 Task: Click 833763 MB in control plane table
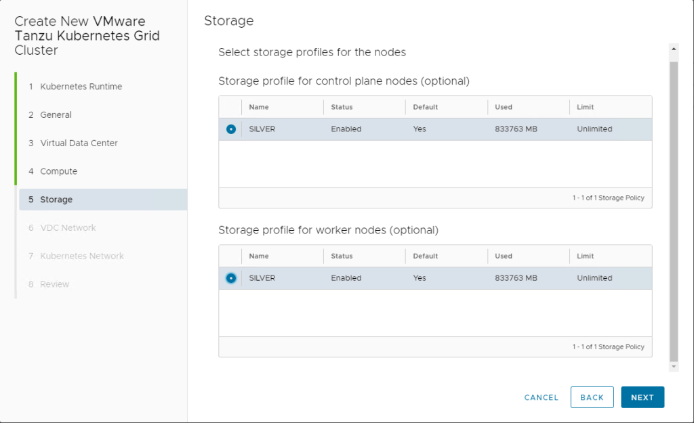click(x=516, y=129)
